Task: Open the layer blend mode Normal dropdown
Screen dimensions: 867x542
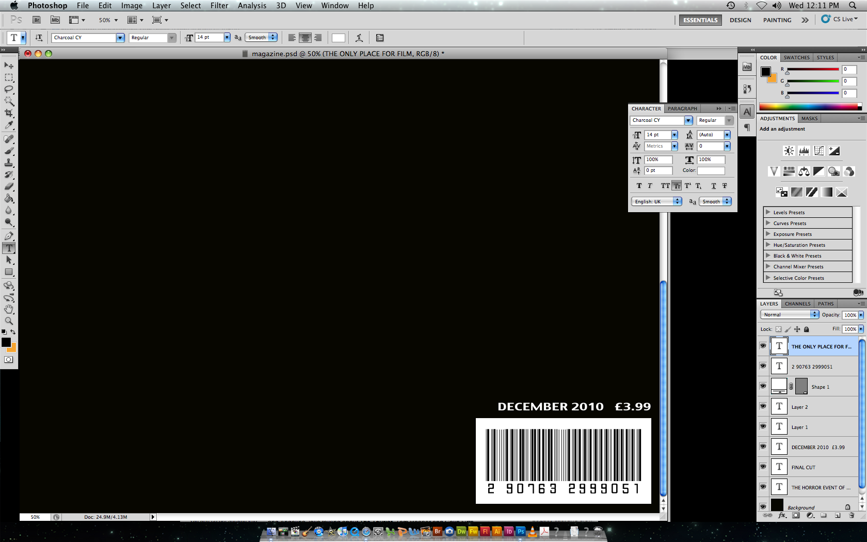Action: (x=790, y=314)
